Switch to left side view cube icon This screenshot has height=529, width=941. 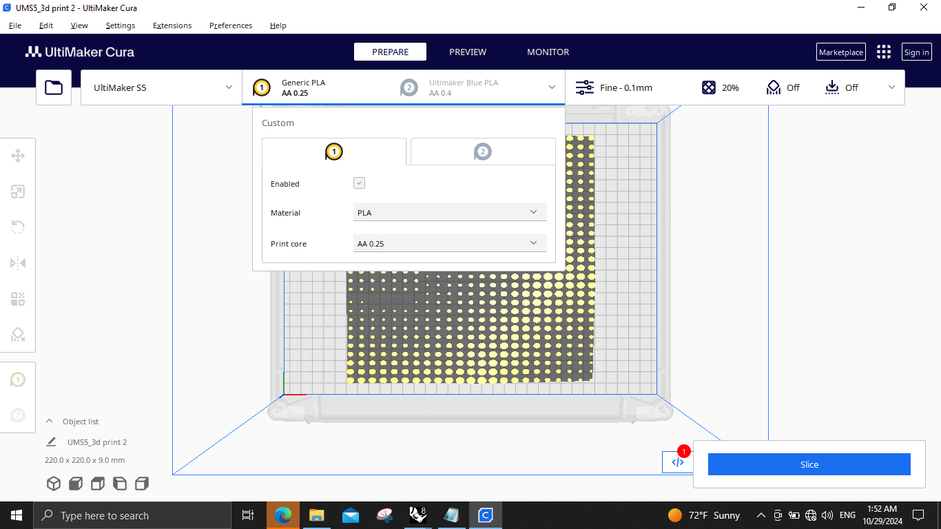pos(120,484)
